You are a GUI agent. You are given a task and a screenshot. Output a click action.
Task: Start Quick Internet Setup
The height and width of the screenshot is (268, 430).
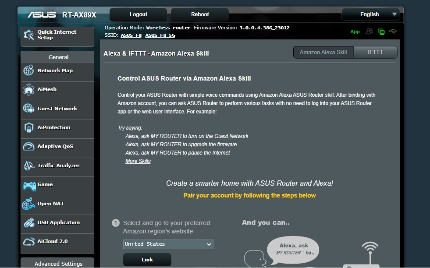click(x=57, y=36)
